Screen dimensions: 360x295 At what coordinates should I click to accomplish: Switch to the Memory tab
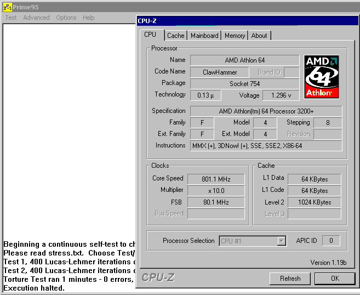235,36
